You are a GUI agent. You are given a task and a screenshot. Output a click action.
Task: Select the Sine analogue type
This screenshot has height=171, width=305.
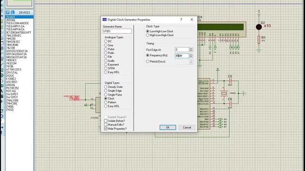106,45
